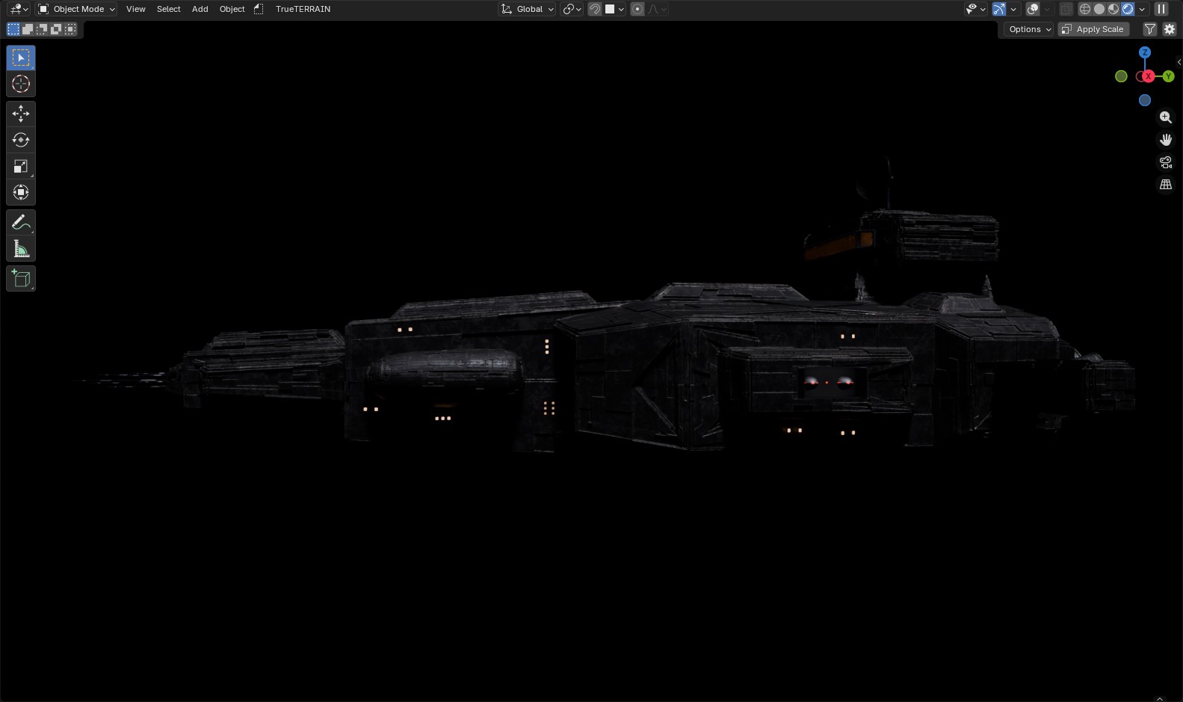
Task: Snap view to the X axis
Action: point(1148,76)
